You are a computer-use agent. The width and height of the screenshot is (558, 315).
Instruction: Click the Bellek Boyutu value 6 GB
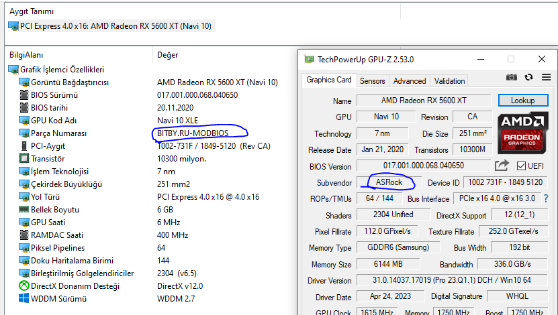[165, 210]
